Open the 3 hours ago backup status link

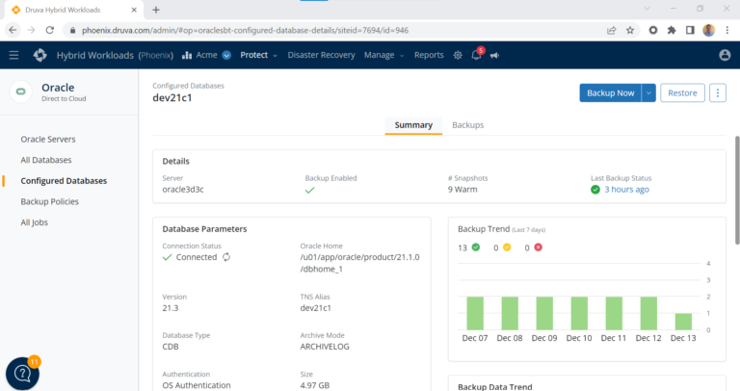click(625, 189)
